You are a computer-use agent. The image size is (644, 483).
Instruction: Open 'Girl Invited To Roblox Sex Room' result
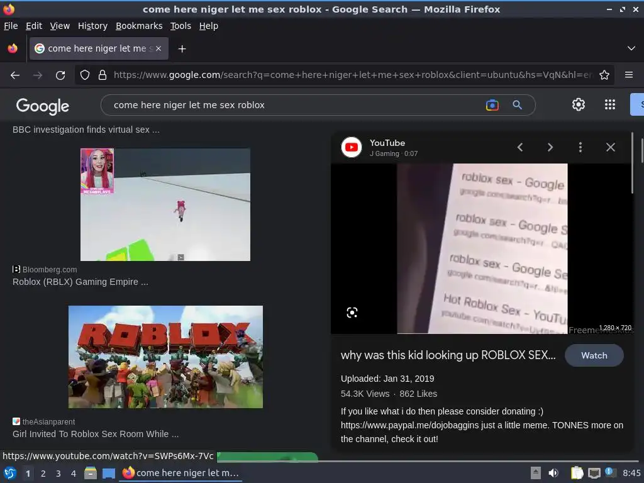[x=96, y=434]
